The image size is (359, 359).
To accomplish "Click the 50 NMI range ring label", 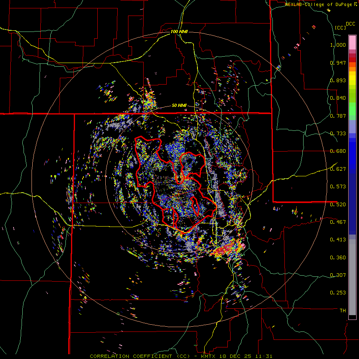I will click(179, 106).
